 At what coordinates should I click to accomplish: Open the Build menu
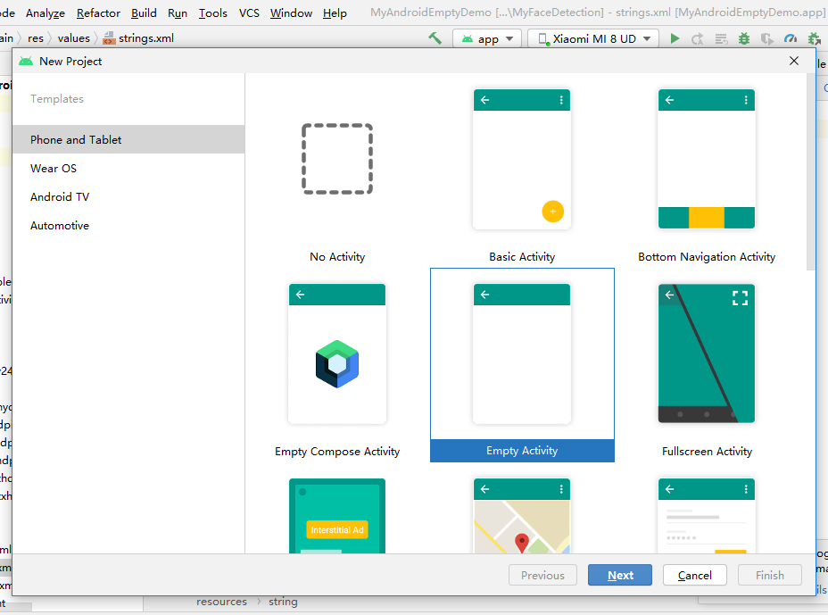144,13
